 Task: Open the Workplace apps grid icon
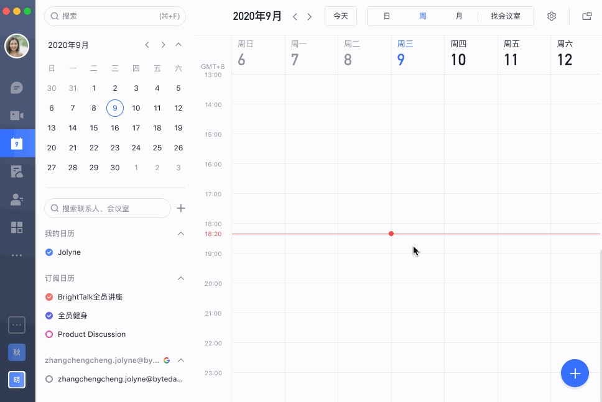pos(17,227)
